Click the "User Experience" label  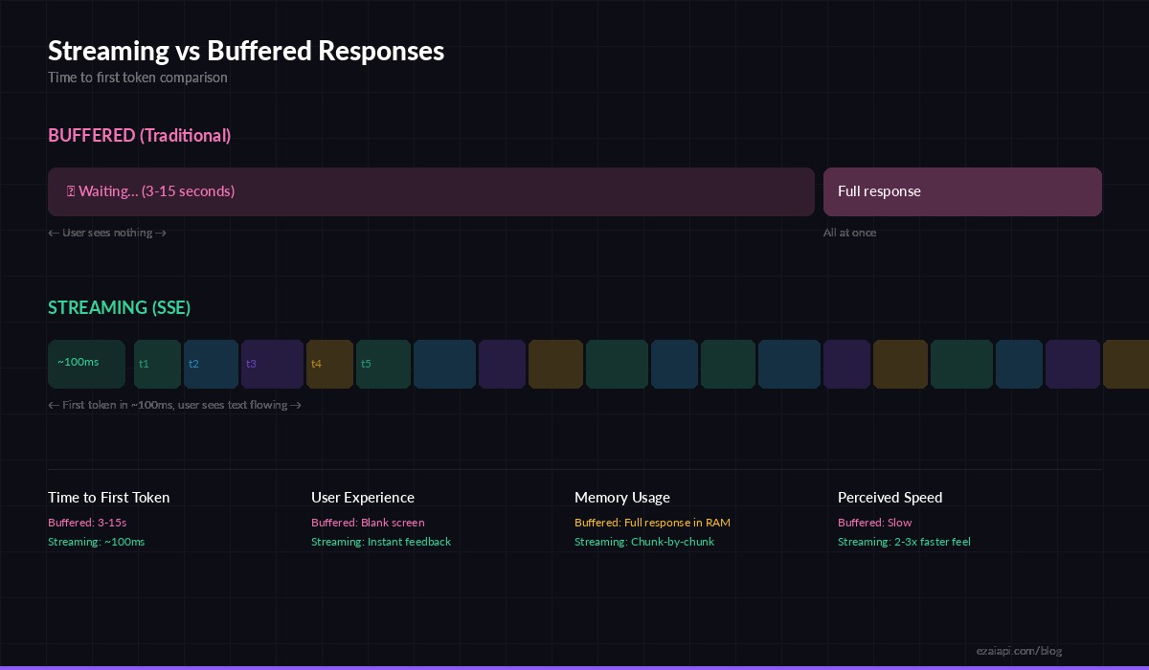pyautogui.click(x=363, y=497)
